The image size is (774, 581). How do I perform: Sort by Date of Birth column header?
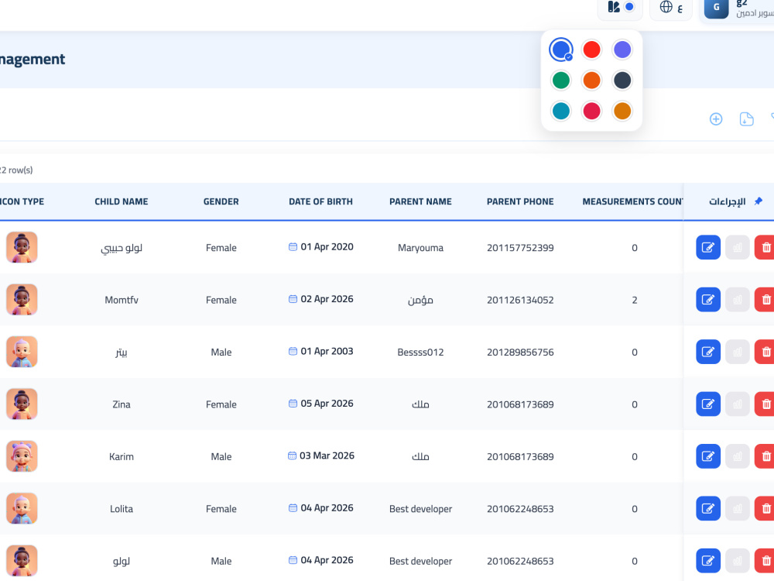point(321,201)
